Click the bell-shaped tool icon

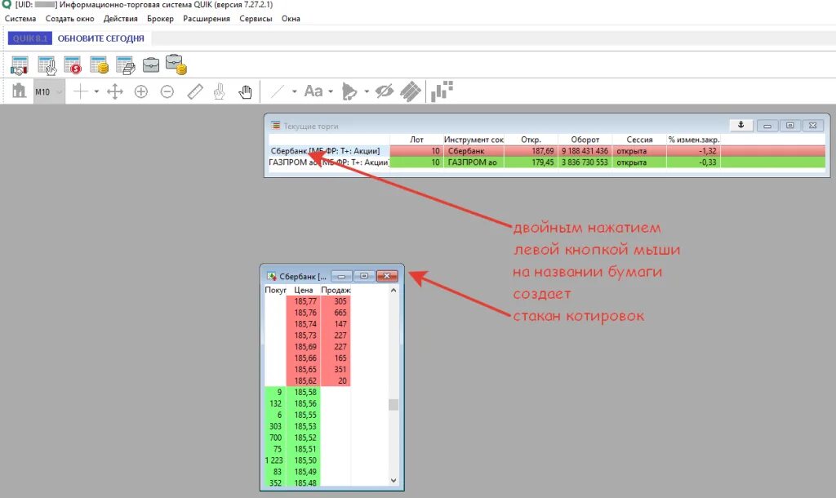(349, 91)
